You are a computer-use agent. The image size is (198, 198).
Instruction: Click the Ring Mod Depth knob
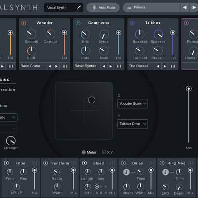[x=179, y=187]
